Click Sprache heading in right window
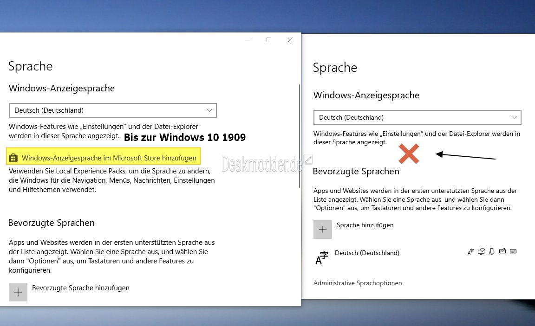Viewport: 535px width, 326px height. coord(335,68)
